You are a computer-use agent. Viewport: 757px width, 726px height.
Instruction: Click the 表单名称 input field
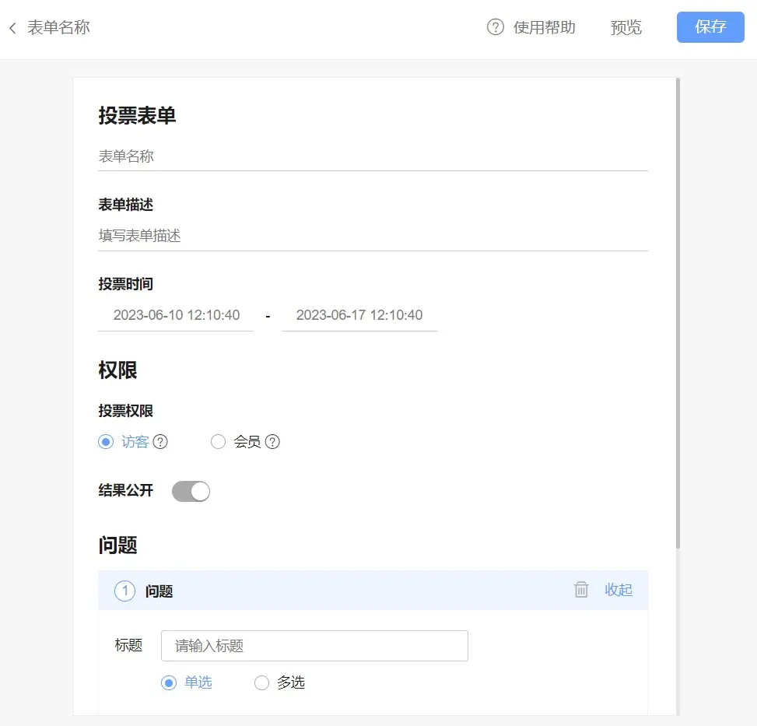(373, 156)
